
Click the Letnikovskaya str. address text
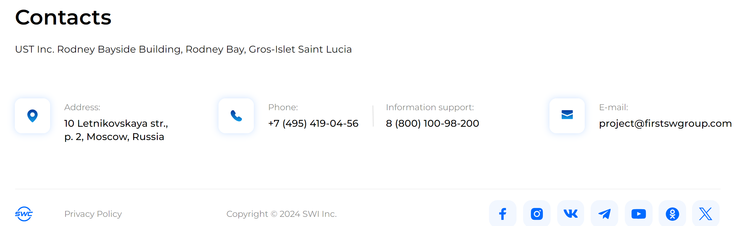[x=116, y=130]
